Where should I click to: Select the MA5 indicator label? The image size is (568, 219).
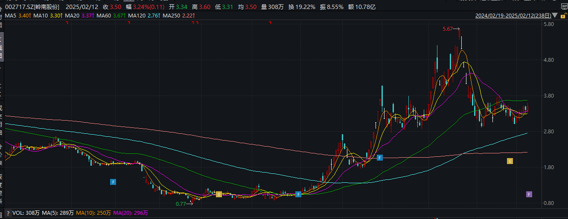[x=11, y=16]
